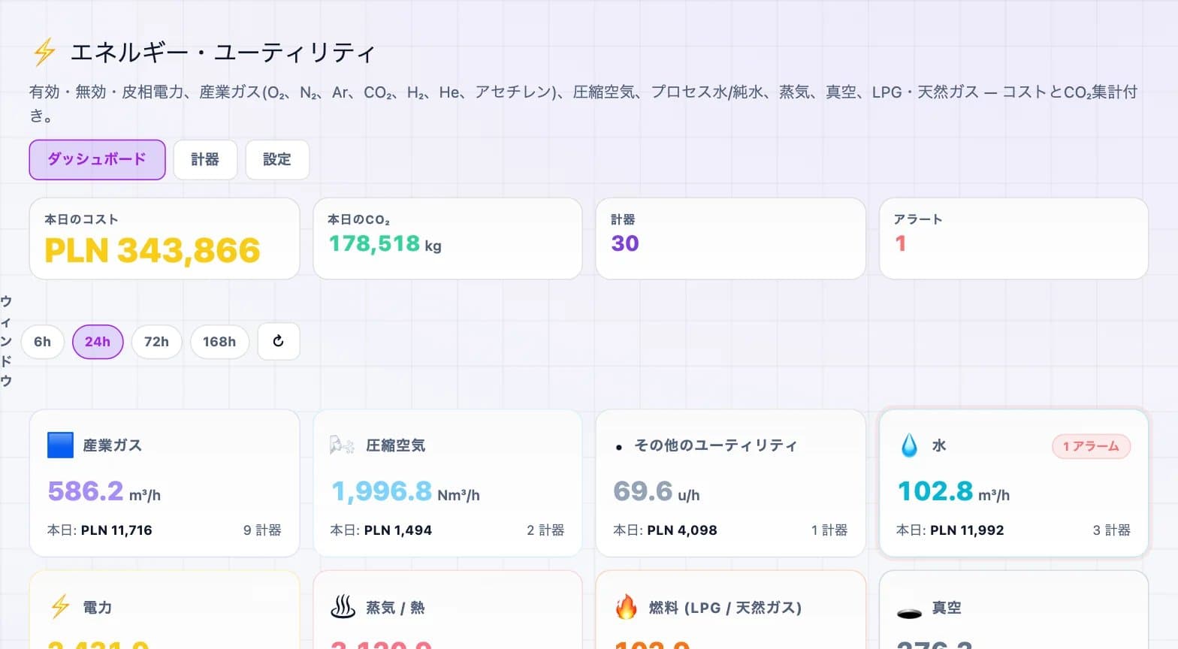Click the 102.8 m³/h value
This screenshot has height=649, width=1178.
(954, 491)
